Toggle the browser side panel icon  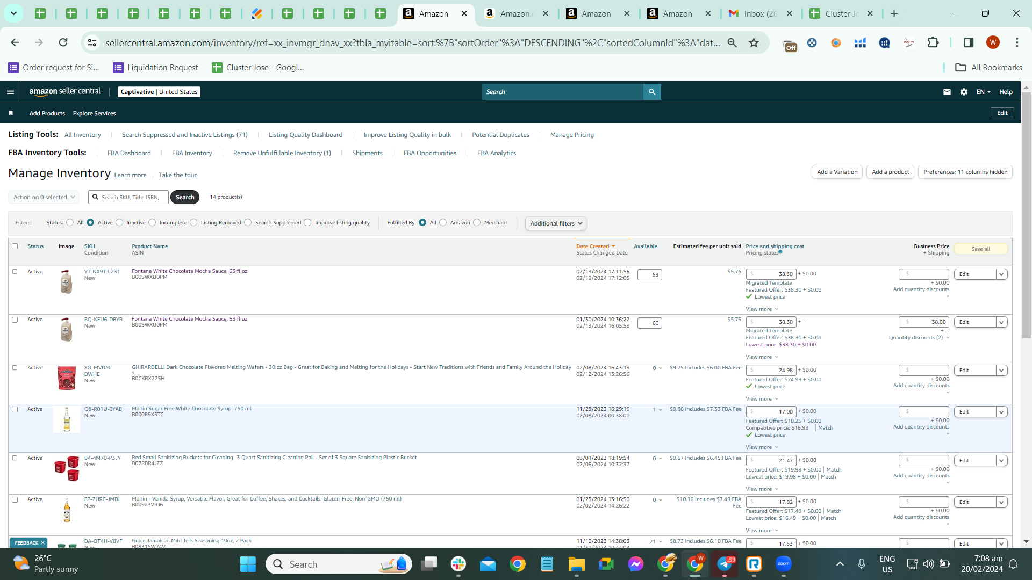point(969,42)
